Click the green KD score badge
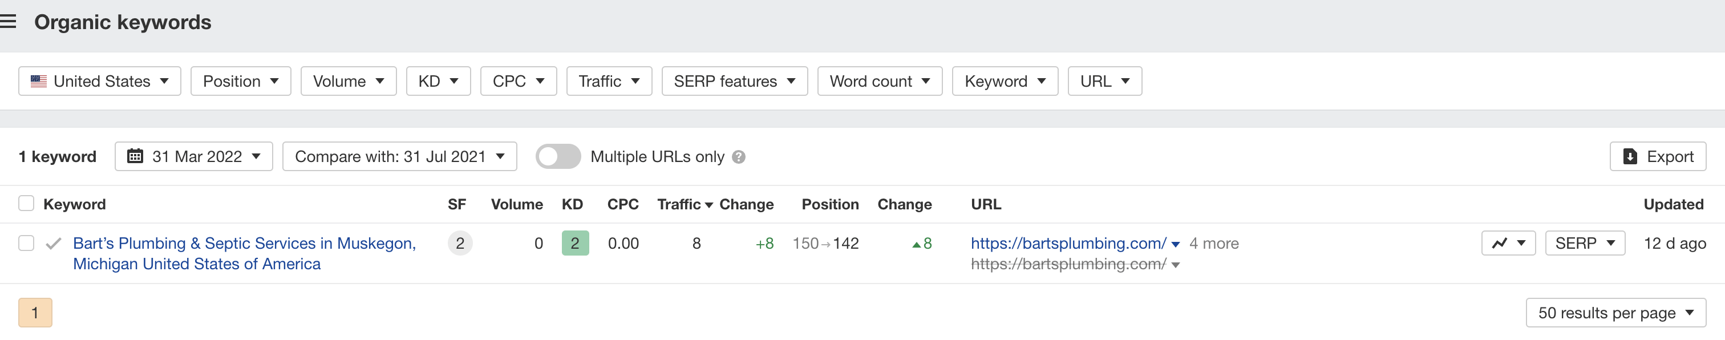1725x340 pixels. coord(574,243)
